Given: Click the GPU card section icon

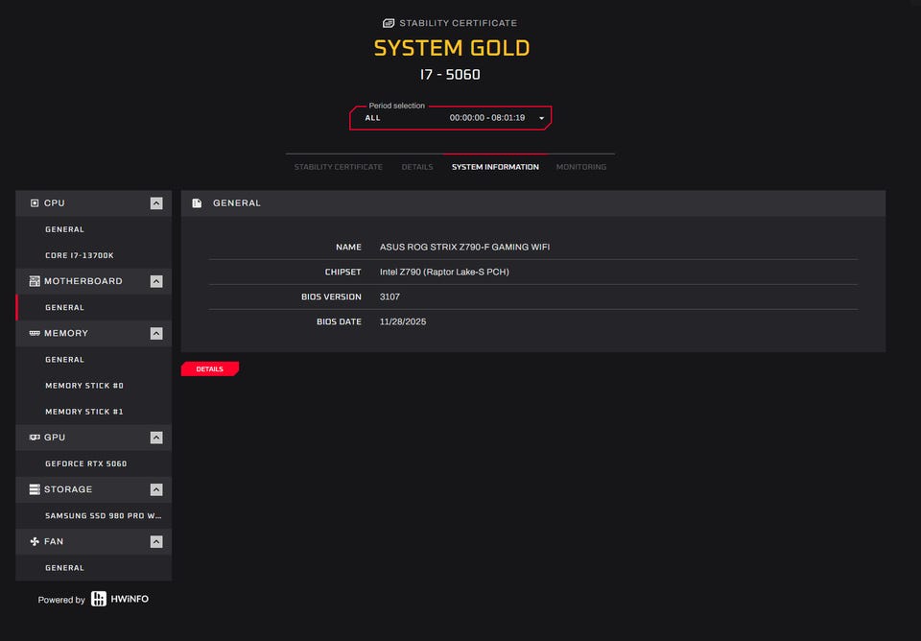Looking at the screenshot, I should (35, 438).
